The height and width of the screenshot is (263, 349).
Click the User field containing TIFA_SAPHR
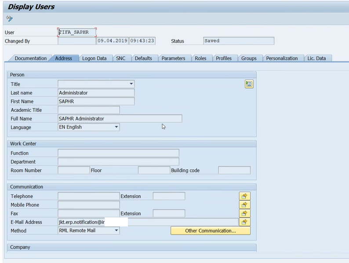77,32
